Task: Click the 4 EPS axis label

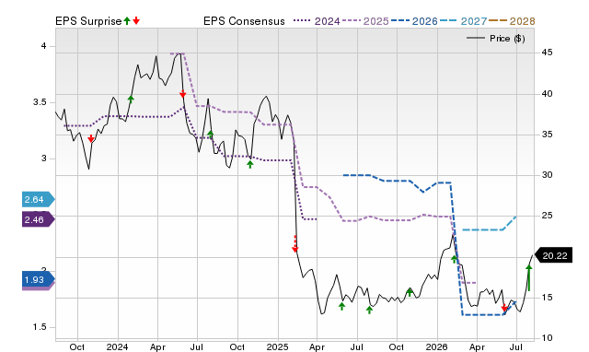Action: click(43, 46)
